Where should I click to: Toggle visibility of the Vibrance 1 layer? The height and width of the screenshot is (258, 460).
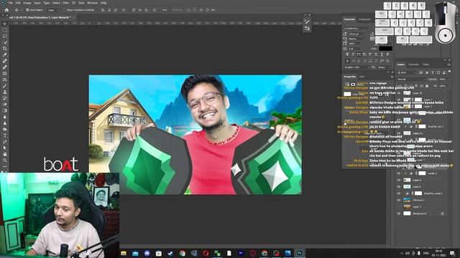coord(399,200)
